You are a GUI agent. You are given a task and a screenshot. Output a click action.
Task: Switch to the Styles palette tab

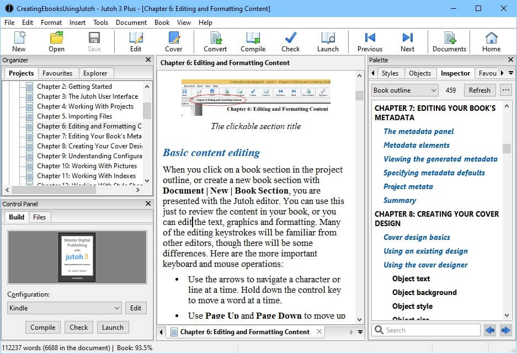click(x=390, y=73)
